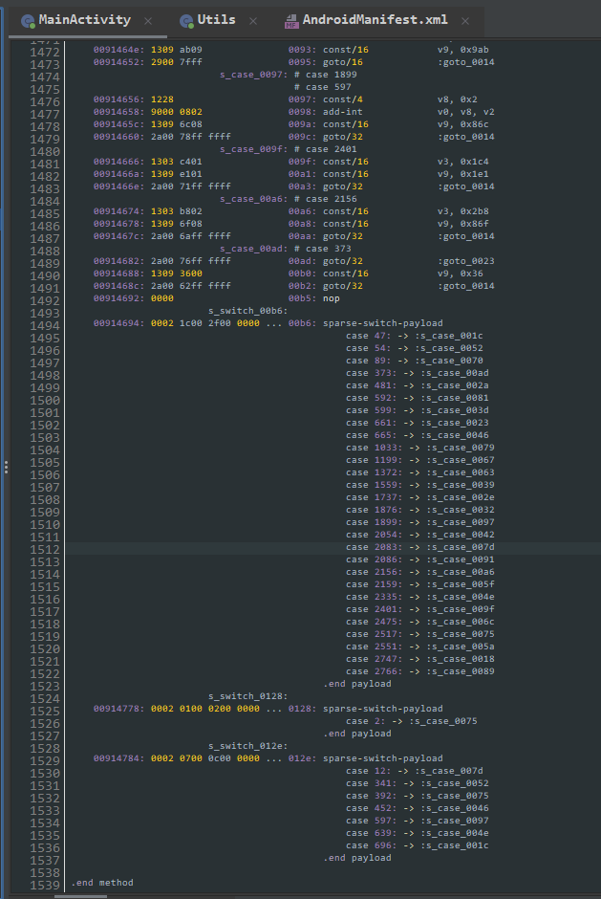Click the comment '# case 597'
This screenshot has width=601, height=899.
(x=323, y=87)
